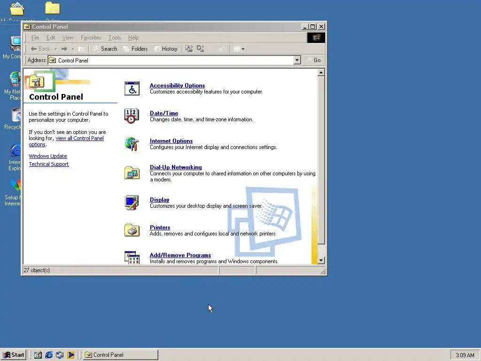This screenshot has height=361, width=481.
Task: Click the Copy To toolbar icon
Action: coord(201,49)
